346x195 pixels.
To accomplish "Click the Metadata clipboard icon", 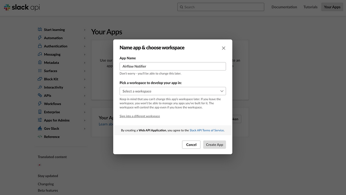I will 40,62.
